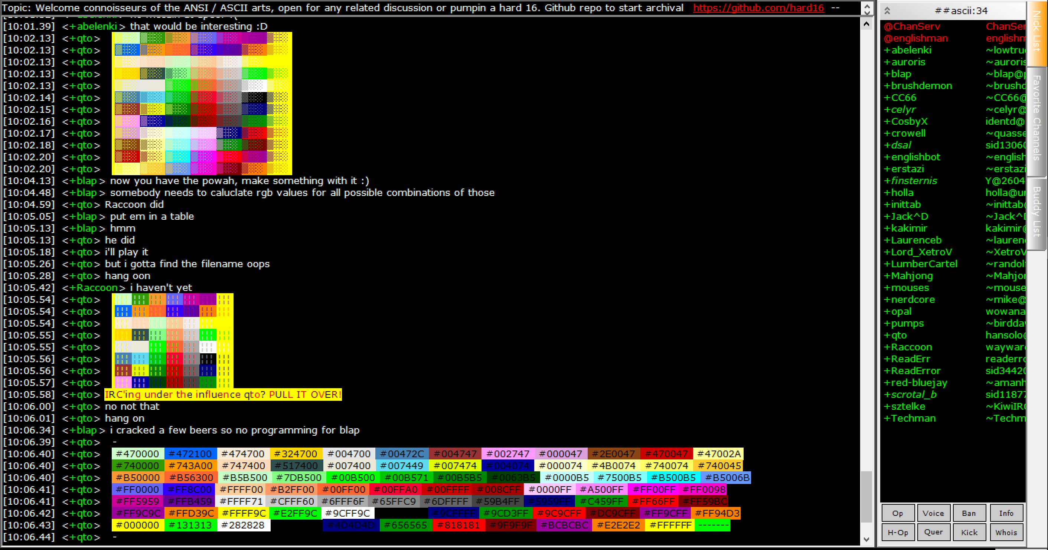This screenshot has width=1048, height=550.
Task: Click the Op button
Action: coord(898,513)
